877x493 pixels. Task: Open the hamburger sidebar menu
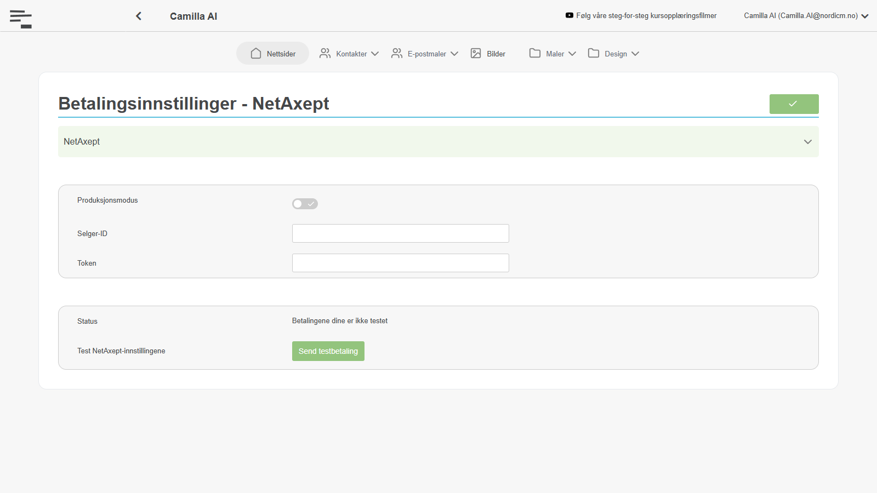click(21, 19)
